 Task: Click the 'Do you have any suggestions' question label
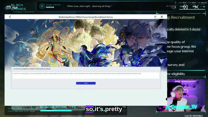pos(32,69)
